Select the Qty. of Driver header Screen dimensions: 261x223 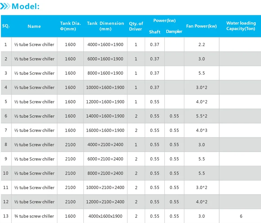(136, 26)
